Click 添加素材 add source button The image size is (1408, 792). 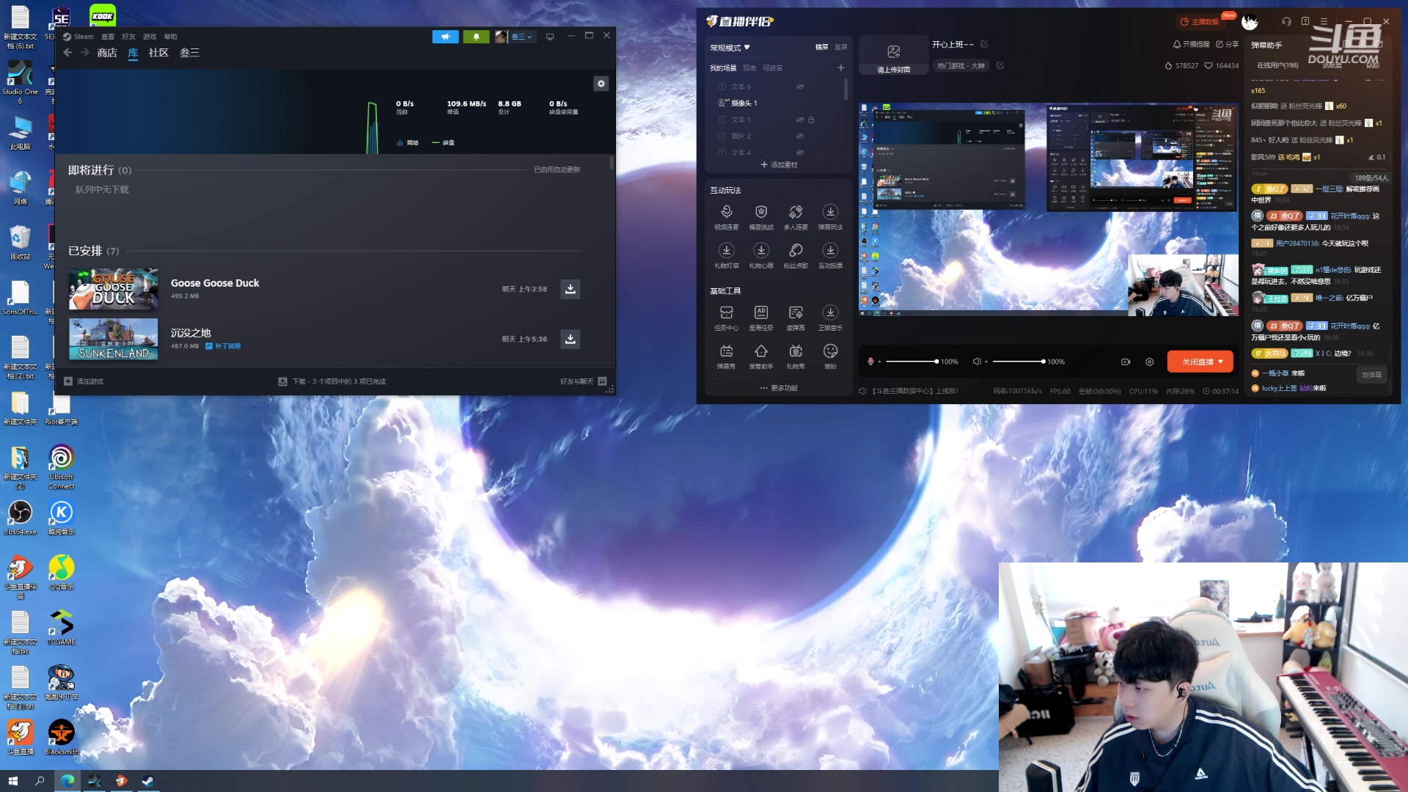[779, 165]
